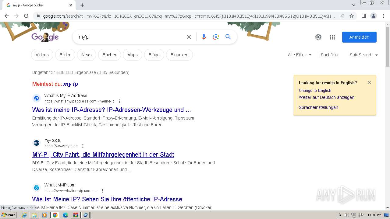The image size is (390, 219).
Task: Select the Finanzen filter tab
Action: tap(179, 55)
